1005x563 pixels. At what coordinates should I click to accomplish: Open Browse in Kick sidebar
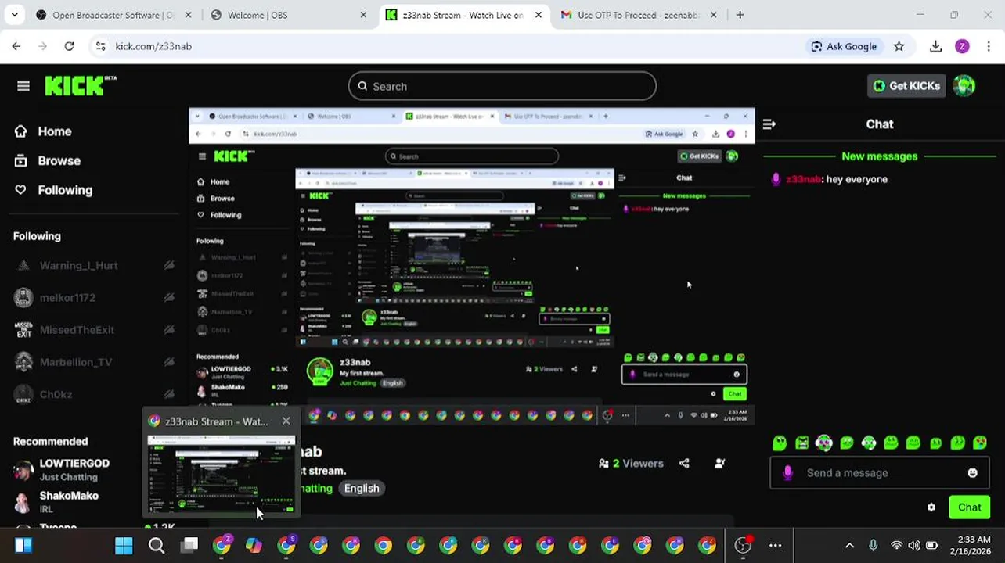coord(48,160)
